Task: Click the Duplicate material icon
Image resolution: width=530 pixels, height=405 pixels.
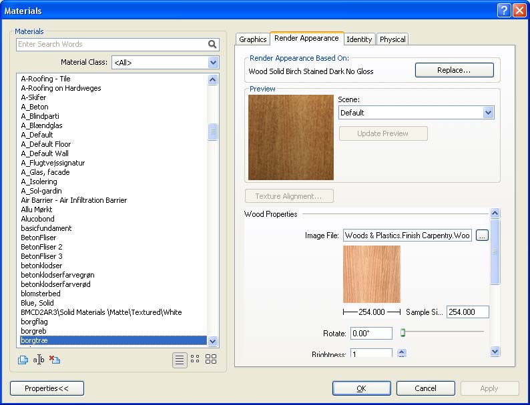Action: [23, 360]
